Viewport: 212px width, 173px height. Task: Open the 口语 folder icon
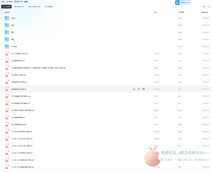(x=7, y=25)
